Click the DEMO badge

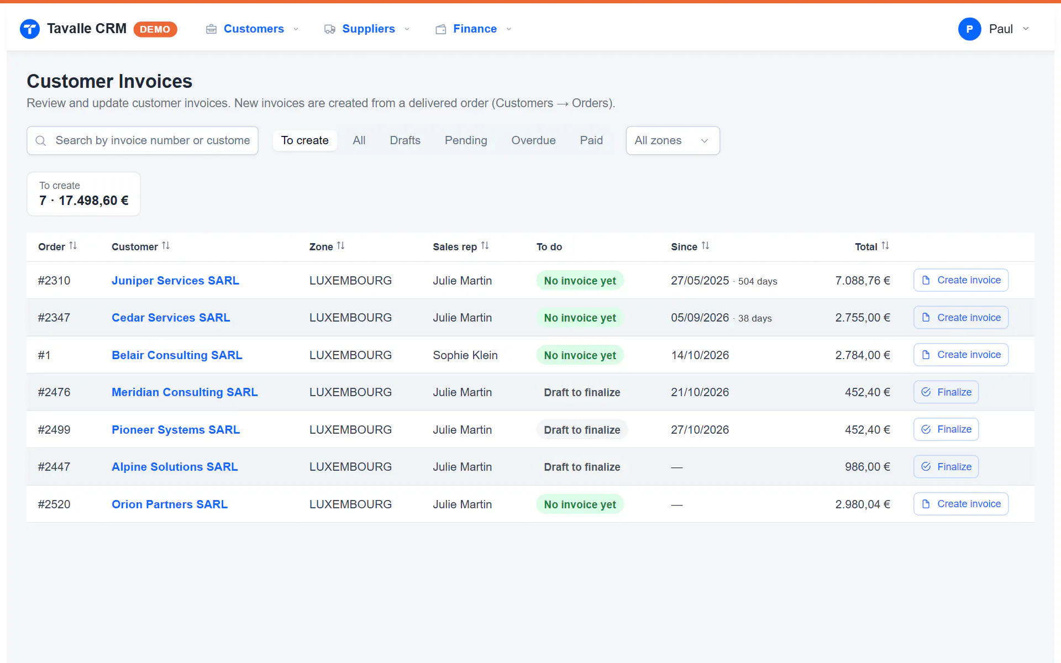pyautogui.click(x=155, y=29)
